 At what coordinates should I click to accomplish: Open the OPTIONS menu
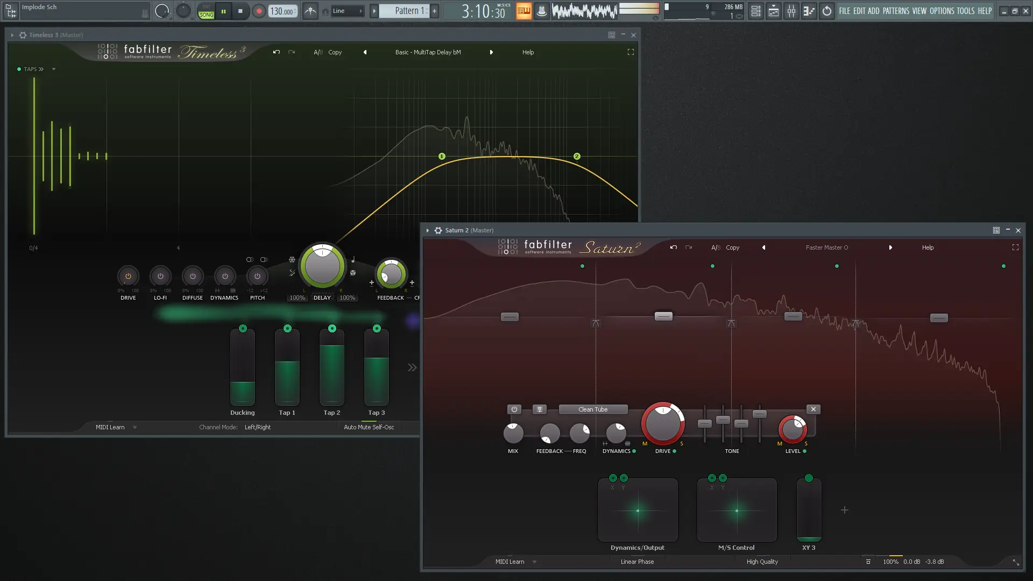point(942,11)
